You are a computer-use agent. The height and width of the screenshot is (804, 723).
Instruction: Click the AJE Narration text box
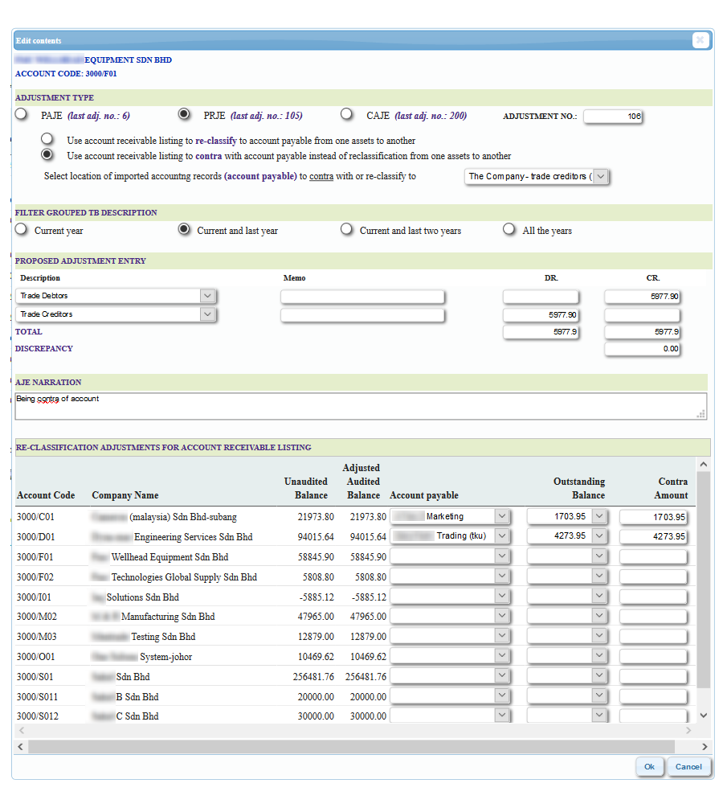point(361,406)
